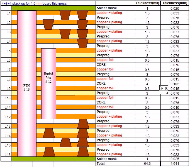Select the L13 layer label cell
Image resolution: width=190 pixels, height=167 pixels.
pyautogui.click(x=6, y=126)
